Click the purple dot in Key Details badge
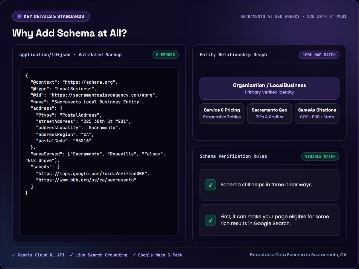Viewport: 359px width, 269px height. coord(19,16)
